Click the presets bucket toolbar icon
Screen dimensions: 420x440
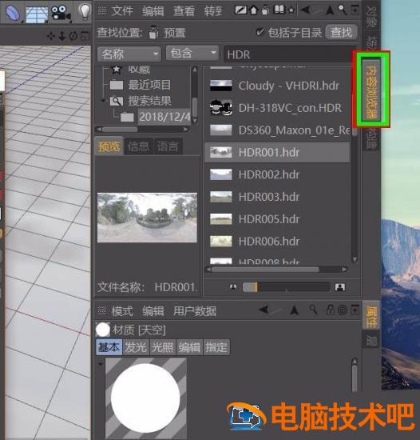[265, 10]
